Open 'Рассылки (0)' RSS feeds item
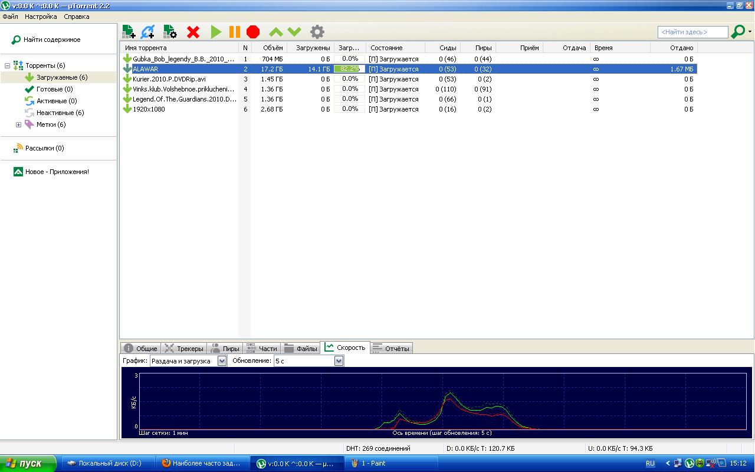This screenshot has width=755, height=472. [x=44, y=148]
